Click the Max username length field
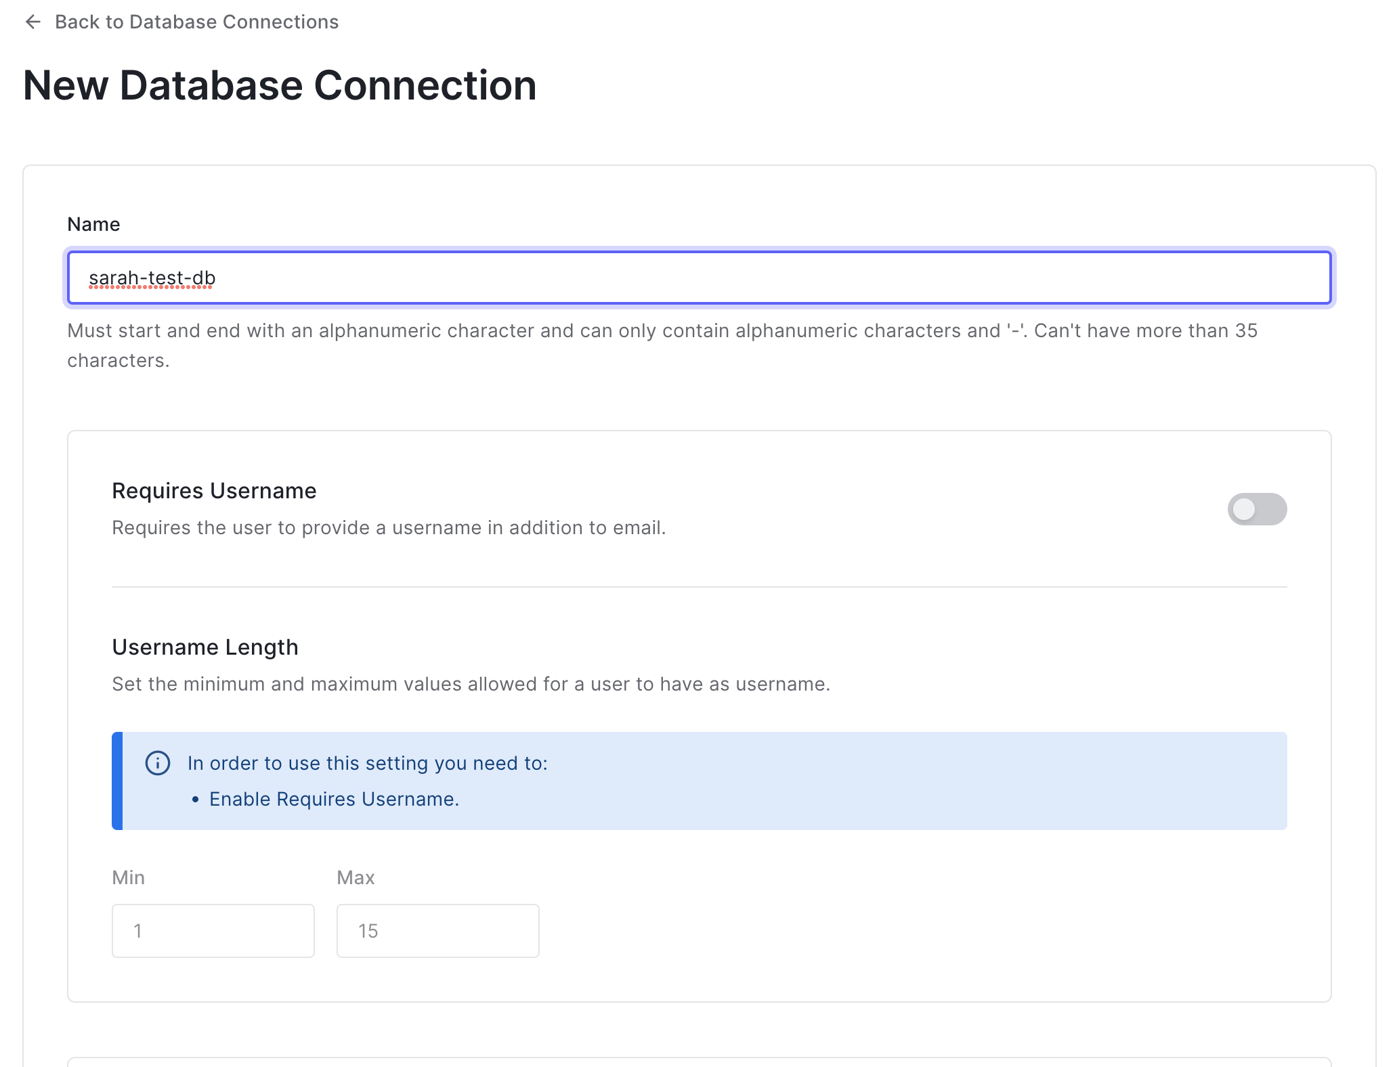The height and width of the screenshot is (1067, 1395). coord(437,931)
